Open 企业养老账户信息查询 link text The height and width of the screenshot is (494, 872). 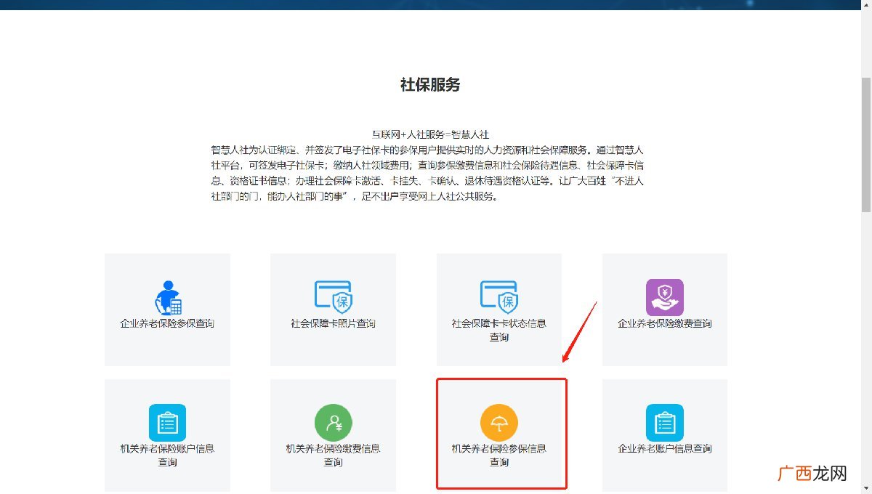[x=665, y=449]
